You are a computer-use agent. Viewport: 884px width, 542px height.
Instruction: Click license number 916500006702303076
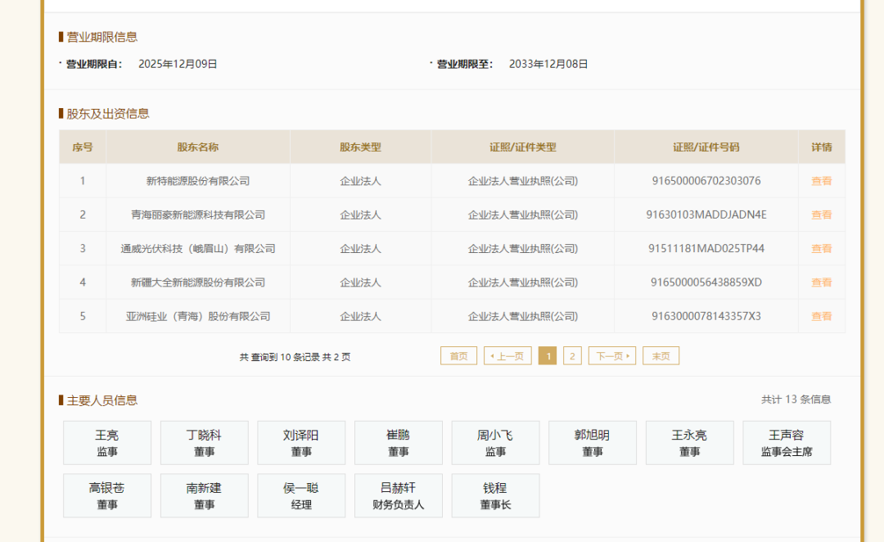click(x=706, y=181)
